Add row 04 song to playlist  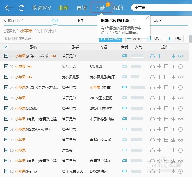[159, 88]
